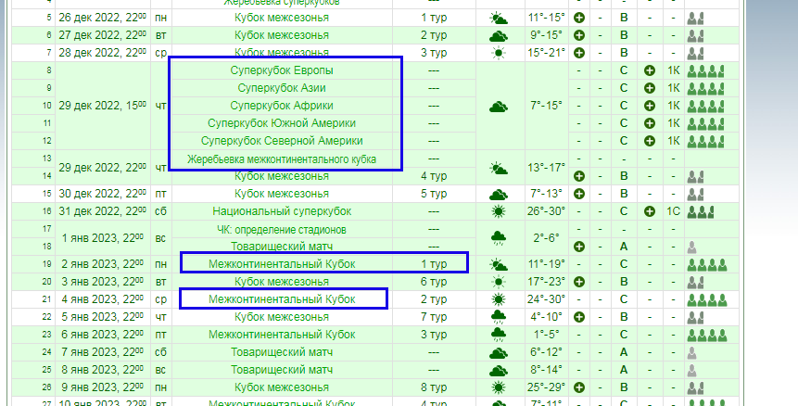Click the sunny weather icon on 28 дек 2022

point(499,53)
